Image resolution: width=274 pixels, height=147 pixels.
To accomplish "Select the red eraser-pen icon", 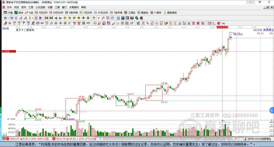I will 5,23.
